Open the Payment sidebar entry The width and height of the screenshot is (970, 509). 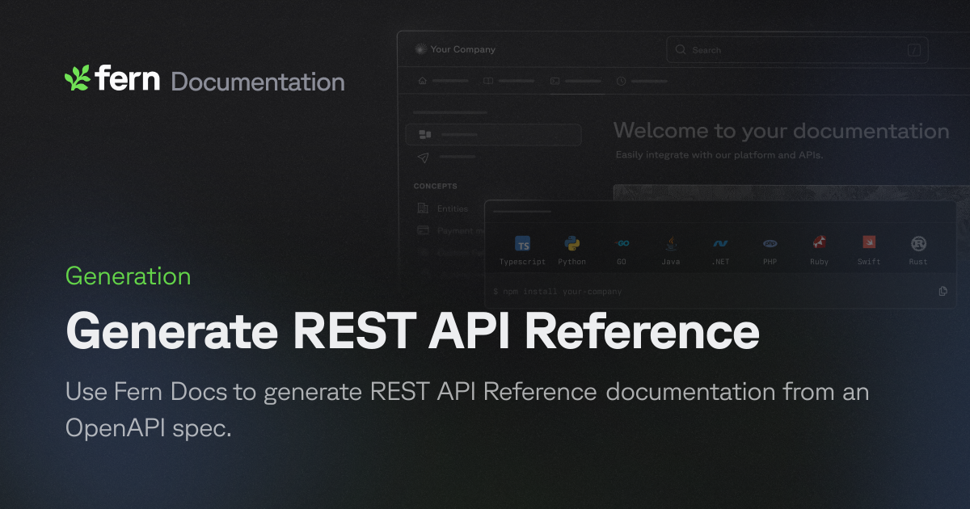pyautogui.click(x=449, y=230)
